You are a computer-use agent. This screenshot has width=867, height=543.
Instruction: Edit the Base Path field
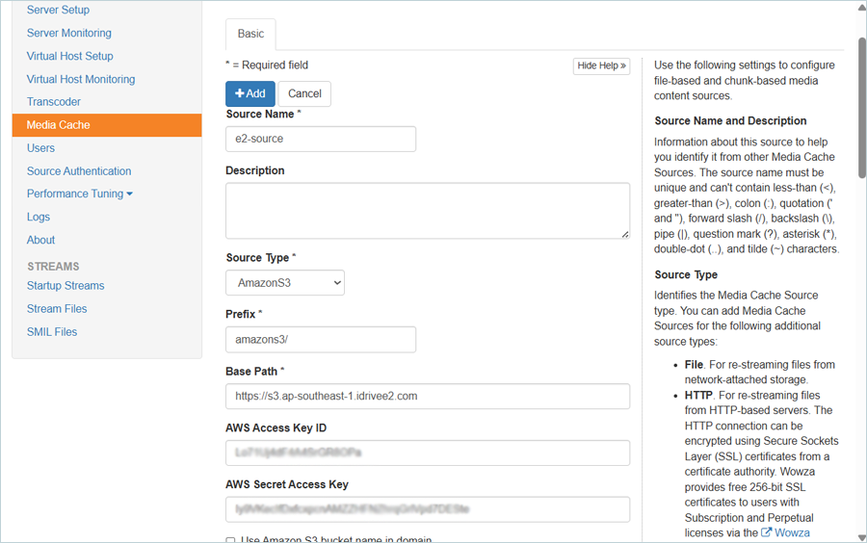[x=428, y=397]
